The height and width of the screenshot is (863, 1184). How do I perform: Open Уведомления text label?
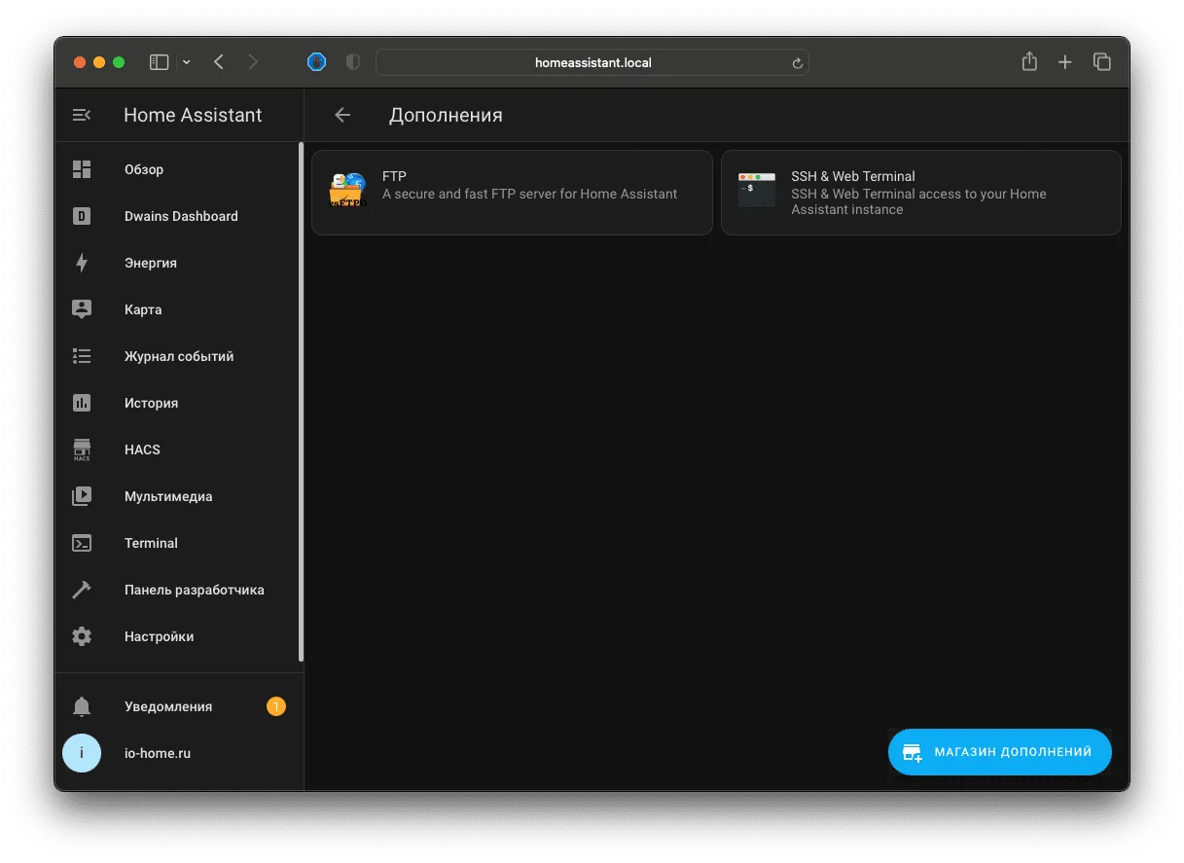168,706
